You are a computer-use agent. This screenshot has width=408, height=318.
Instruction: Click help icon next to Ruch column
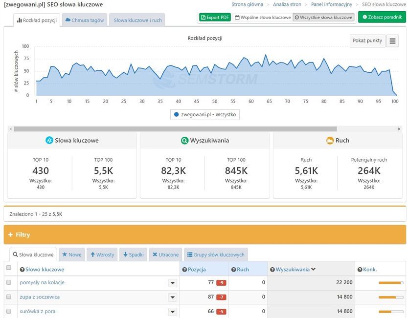(233, 270)
